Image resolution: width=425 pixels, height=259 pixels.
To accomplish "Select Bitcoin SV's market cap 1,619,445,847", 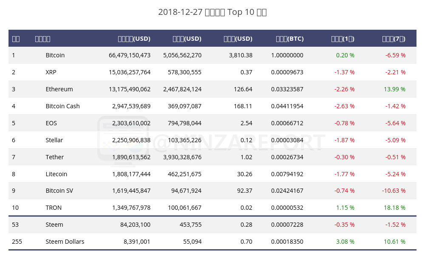I will pos(131,191).
